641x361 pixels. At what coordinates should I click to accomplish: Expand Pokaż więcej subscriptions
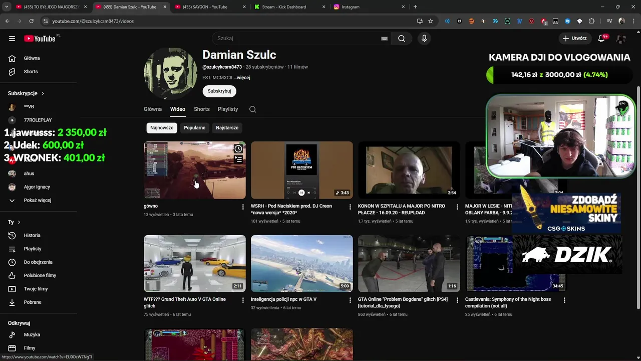click(x=38, y=201)
